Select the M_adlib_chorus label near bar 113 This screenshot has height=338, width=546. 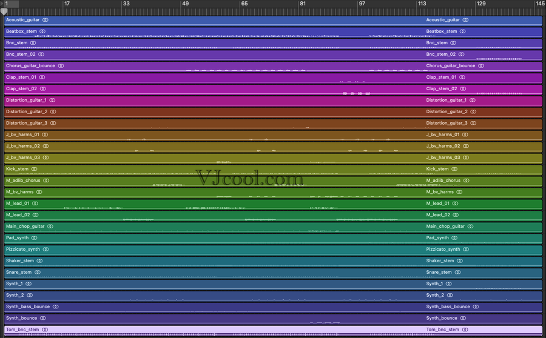443,181
